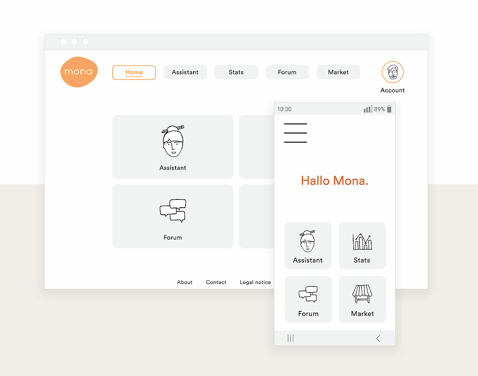Tap the mobile Stats chart icon
Image resolution: width=478 pixels, height=376 pixels.
(362, 242)
